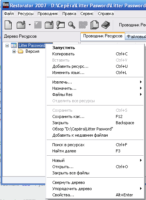
Task: Collapse the Litter Password tree node
Action: pyautogui.click(x=7, y=45)
